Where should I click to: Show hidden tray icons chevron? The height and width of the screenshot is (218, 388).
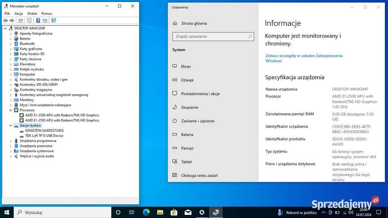point(323,212)
